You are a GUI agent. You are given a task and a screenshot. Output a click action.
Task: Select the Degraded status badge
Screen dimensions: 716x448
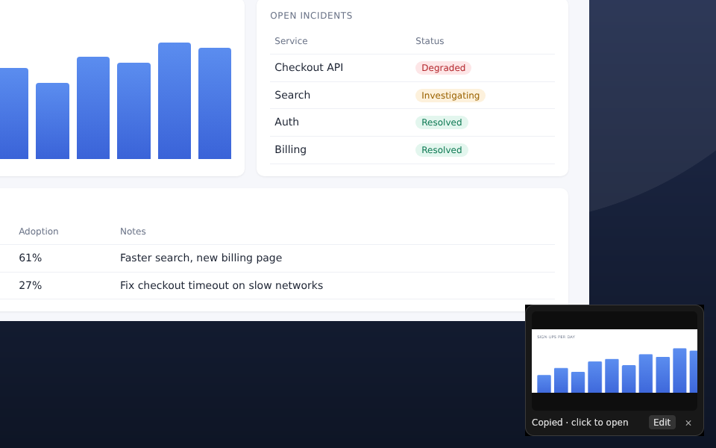click(x=443, y=68)
